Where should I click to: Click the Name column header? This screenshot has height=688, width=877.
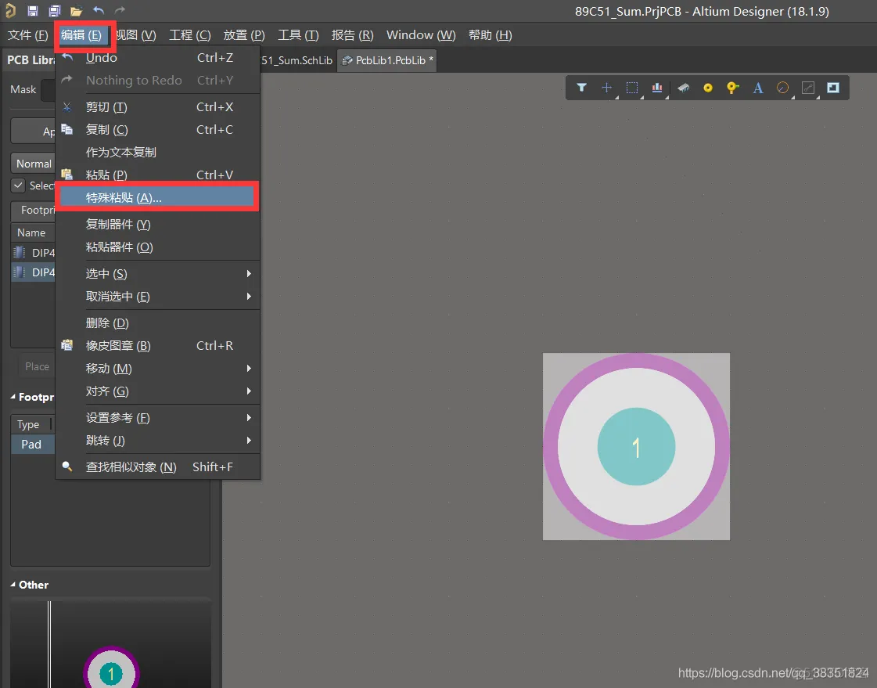pos(31,232)
